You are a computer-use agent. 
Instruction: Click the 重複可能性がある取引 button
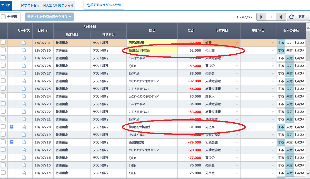pyautogui.click(x=104, y=5)
